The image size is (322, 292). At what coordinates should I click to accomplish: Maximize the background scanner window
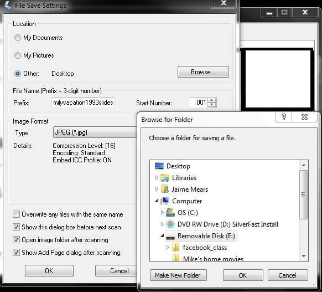point(284,13)
